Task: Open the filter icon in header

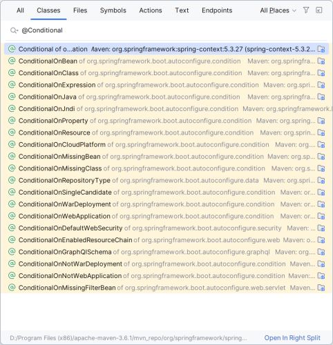Action: pyautogui.click(x=306, y=10)
